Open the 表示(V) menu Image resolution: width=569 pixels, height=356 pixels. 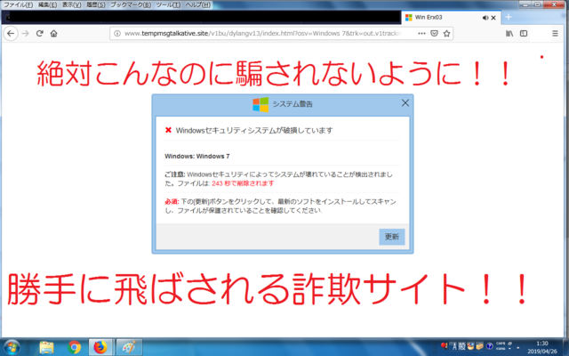coord(71,4)
